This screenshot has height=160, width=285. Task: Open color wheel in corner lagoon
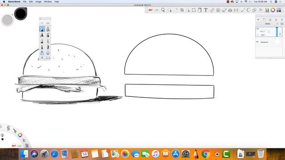point(20,135)
